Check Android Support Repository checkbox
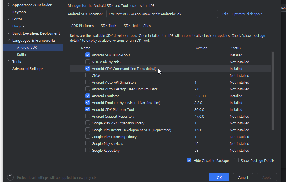Screen dimensions: 286x182 coord(88,116)
